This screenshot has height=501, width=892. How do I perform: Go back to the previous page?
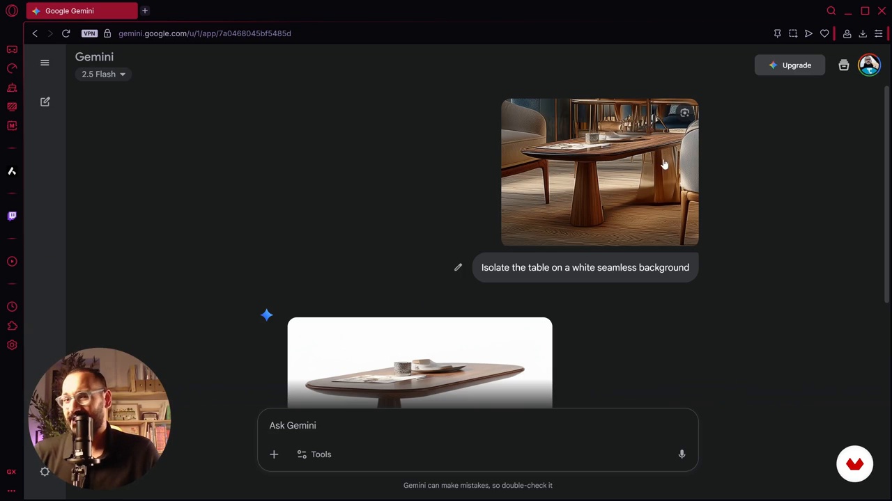coord(35,33)
